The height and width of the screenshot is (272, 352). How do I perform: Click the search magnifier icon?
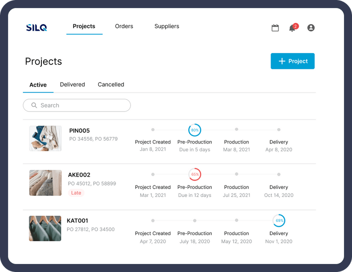point(34,105)
